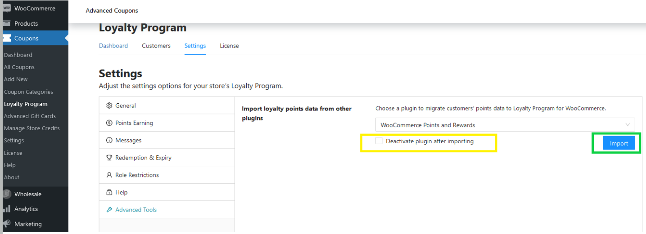
Task: Enable Deactivate plugin after importing checkbox
Action: [379, 141]
